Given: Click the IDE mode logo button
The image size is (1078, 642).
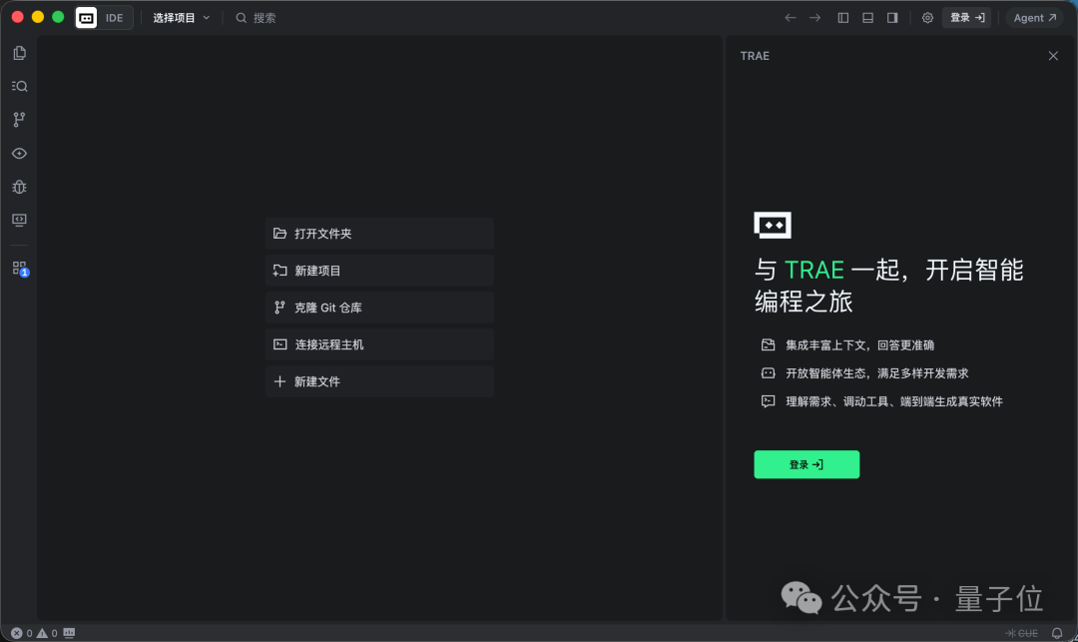Looking at the screenshot, I should 104,18.
